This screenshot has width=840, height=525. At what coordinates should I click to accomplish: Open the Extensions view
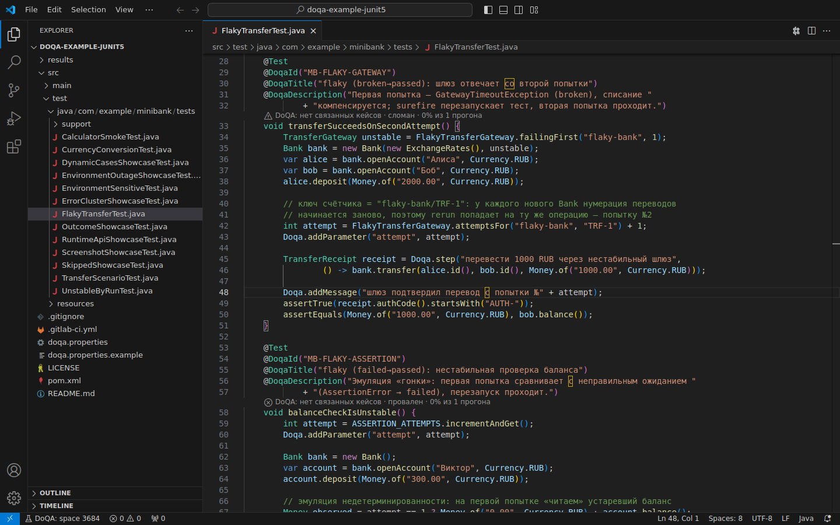pyautogui.click(x=13, y=146)
